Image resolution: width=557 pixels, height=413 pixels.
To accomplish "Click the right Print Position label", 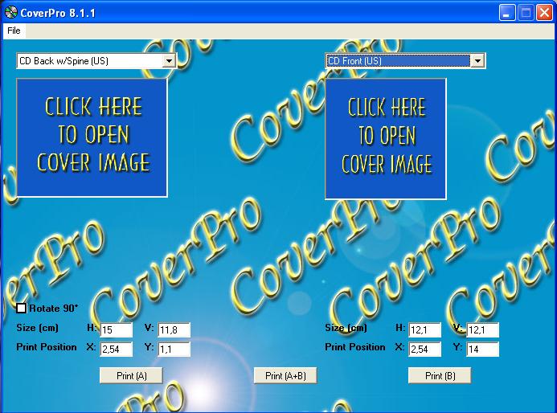I will tap(355, 347).
